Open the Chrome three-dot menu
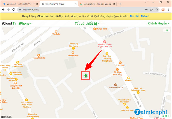 tap(168, 10)
